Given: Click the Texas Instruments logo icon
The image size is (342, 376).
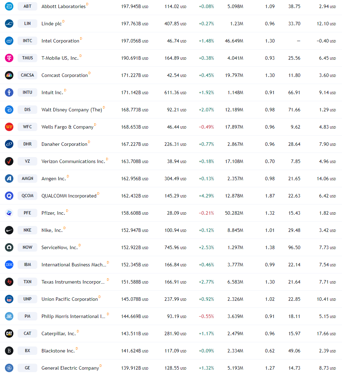Looking at the screenshot, I should click(9, 282).
